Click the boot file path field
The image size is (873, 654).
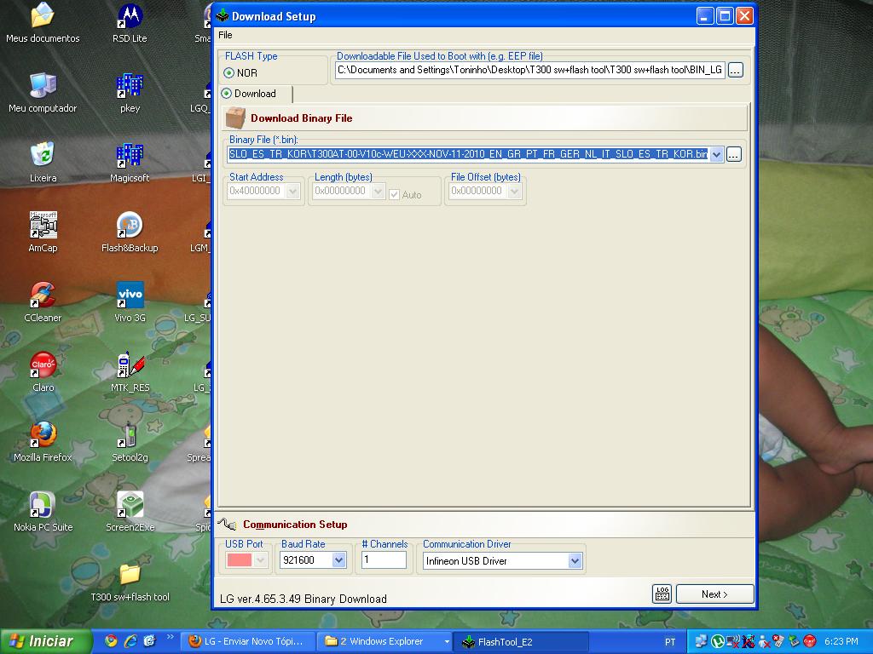(529, 70)
